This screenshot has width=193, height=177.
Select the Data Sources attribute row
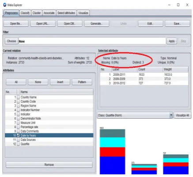[x=49, y=140]
